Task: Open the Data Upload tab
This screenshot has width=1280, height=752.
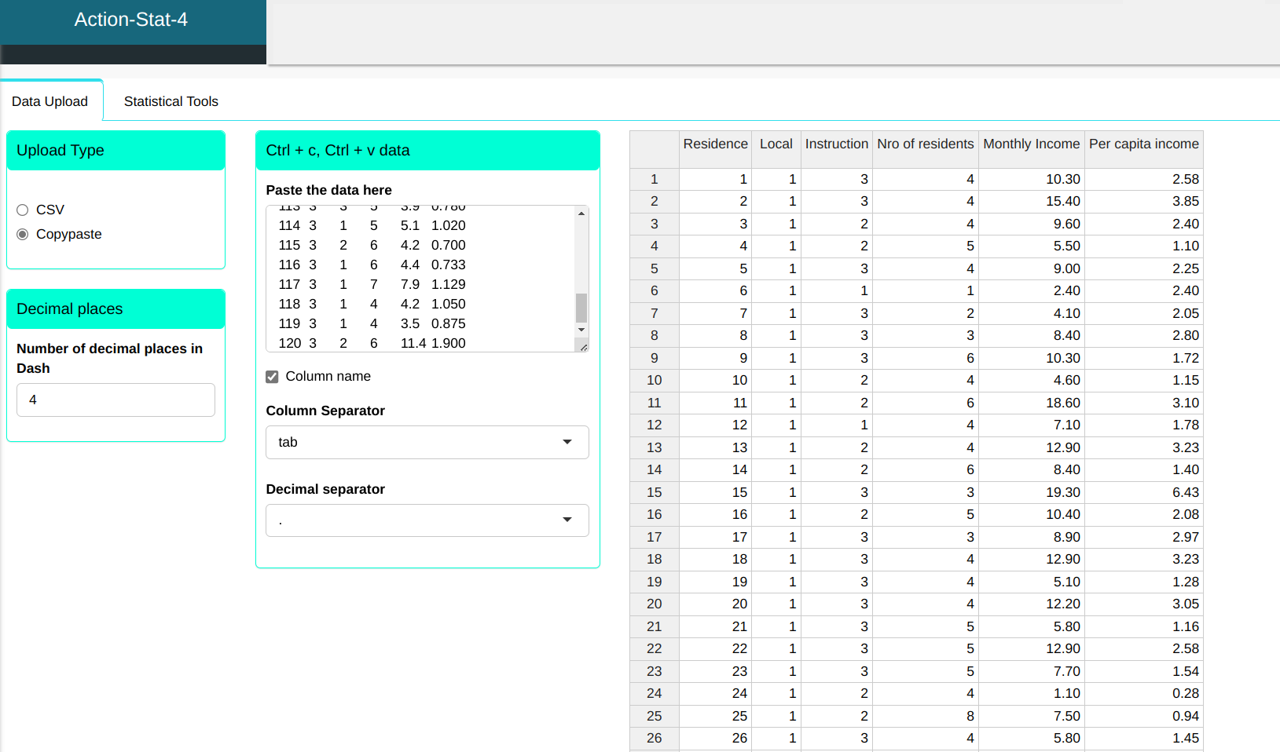Action: click(x=50, y=101)
